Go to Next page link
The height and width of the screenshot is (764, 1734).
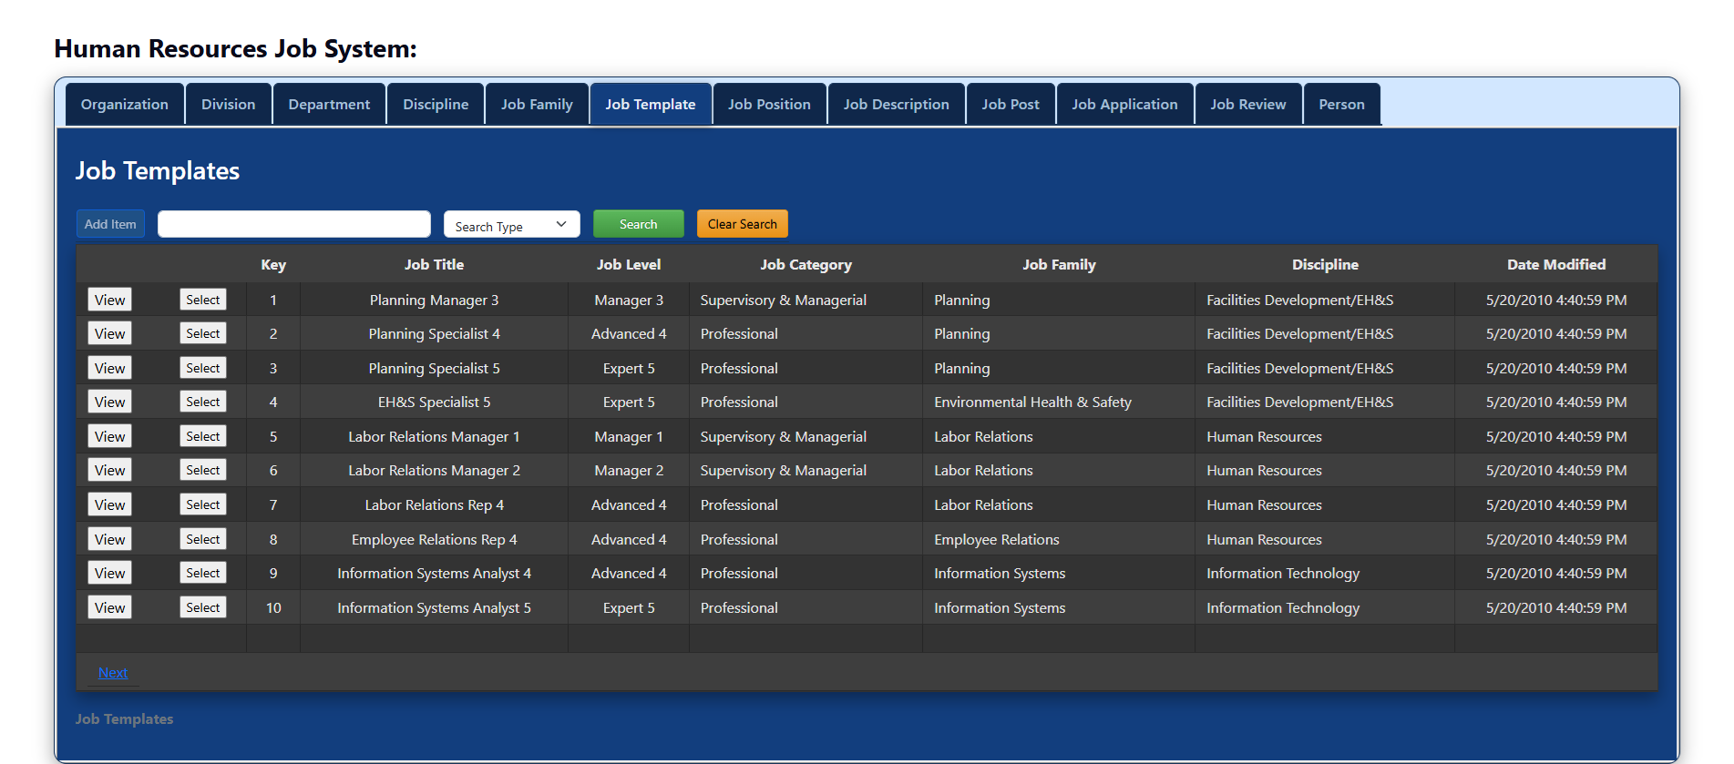[113, 673]
